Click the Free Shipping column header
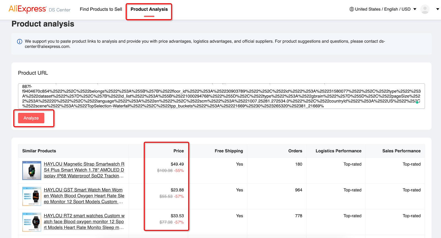 (x=229, y=151)
